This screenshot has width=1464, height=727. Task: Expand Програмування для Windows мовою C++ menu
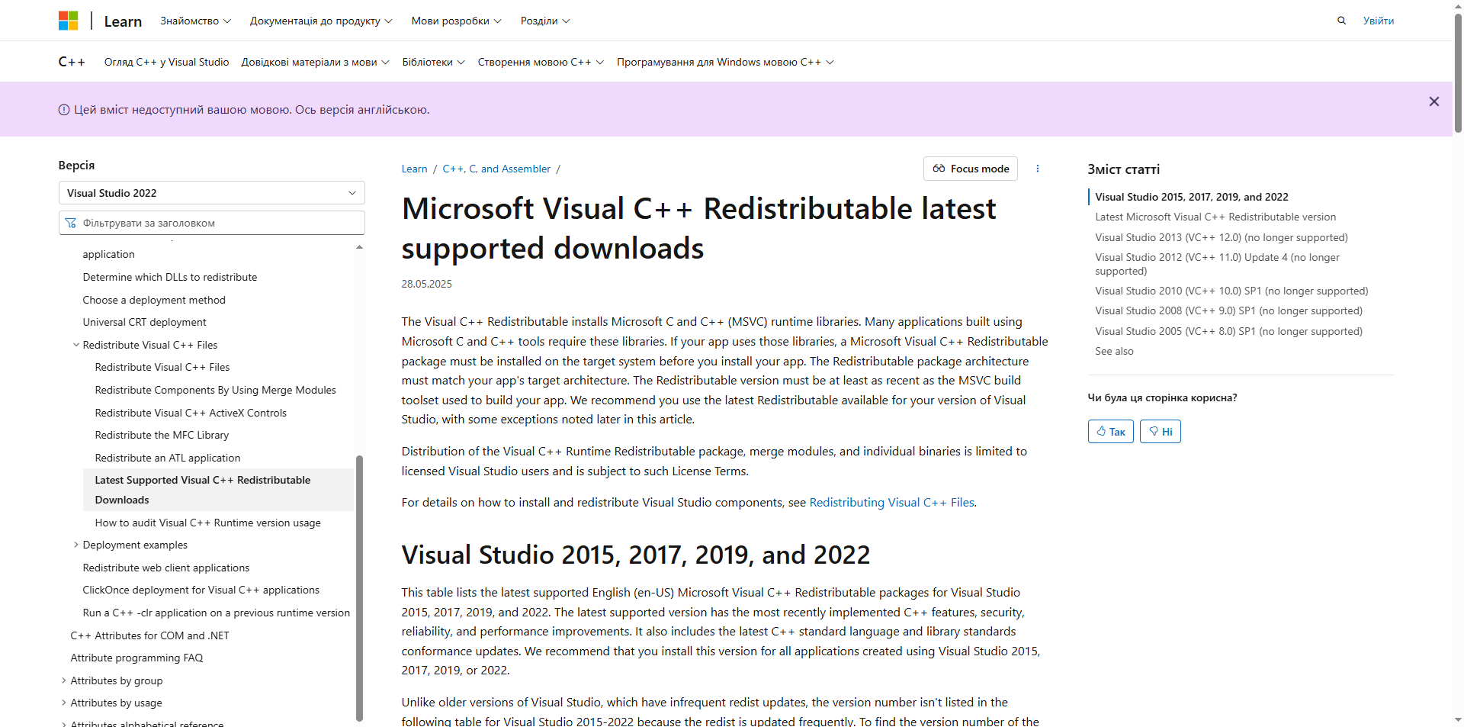725,62
